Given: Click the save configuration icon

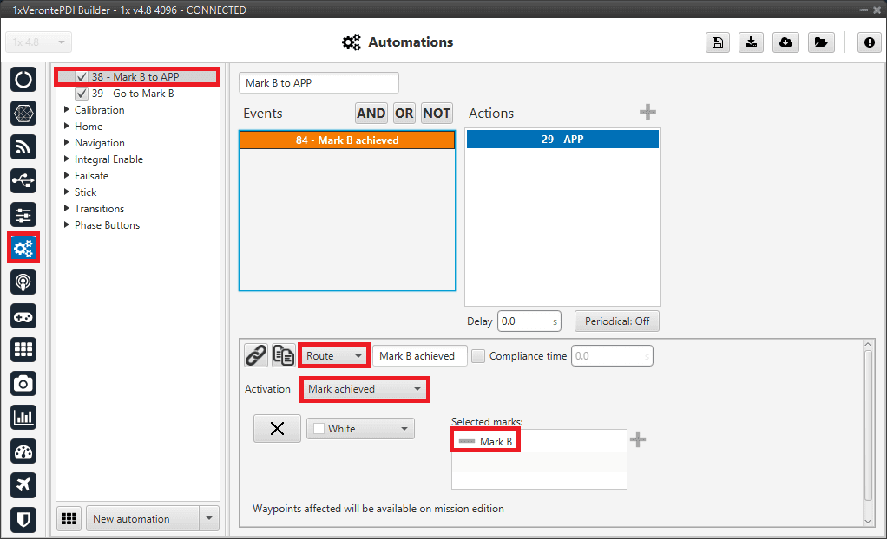Looking at the screenshot, I should 717,42.
